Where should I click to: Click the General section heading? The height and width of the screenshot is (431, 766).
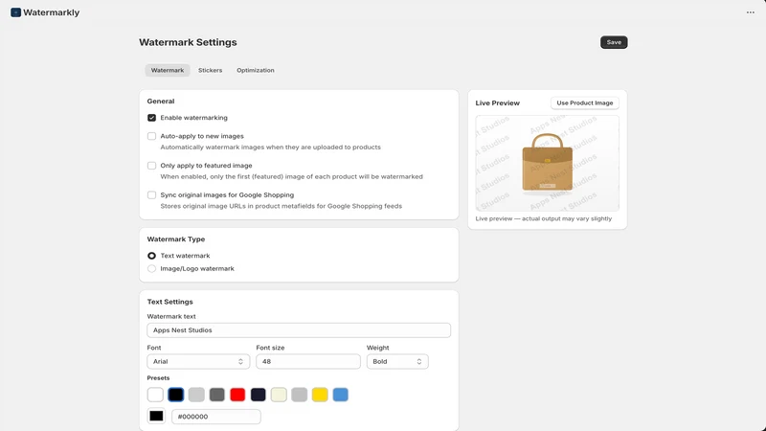tap(161, 102)
